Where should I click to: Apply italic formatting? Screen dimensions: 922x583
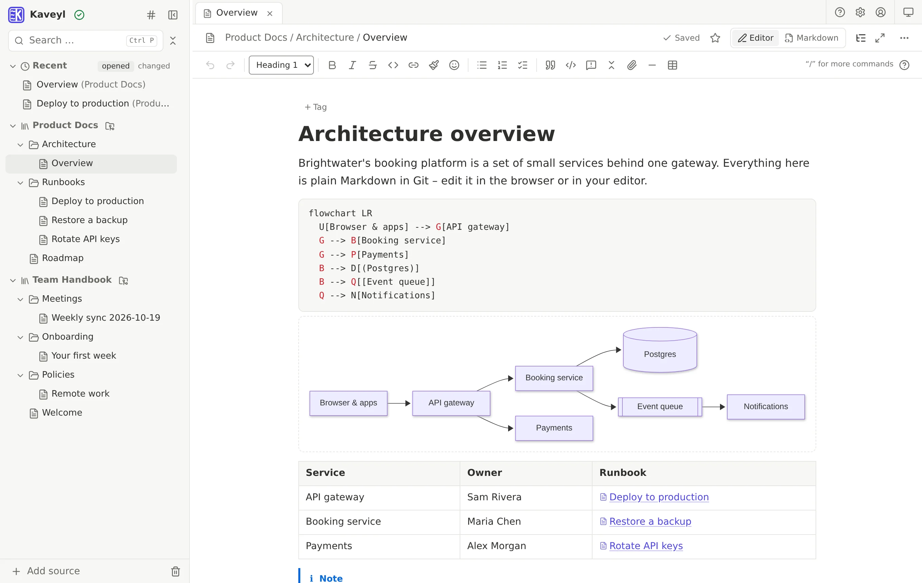(x=352, y=65)
